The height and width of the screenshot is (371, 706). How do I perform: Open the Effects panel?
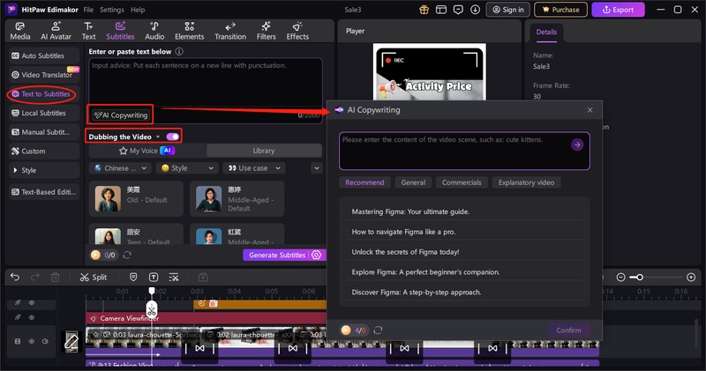(x=297, y=31)
